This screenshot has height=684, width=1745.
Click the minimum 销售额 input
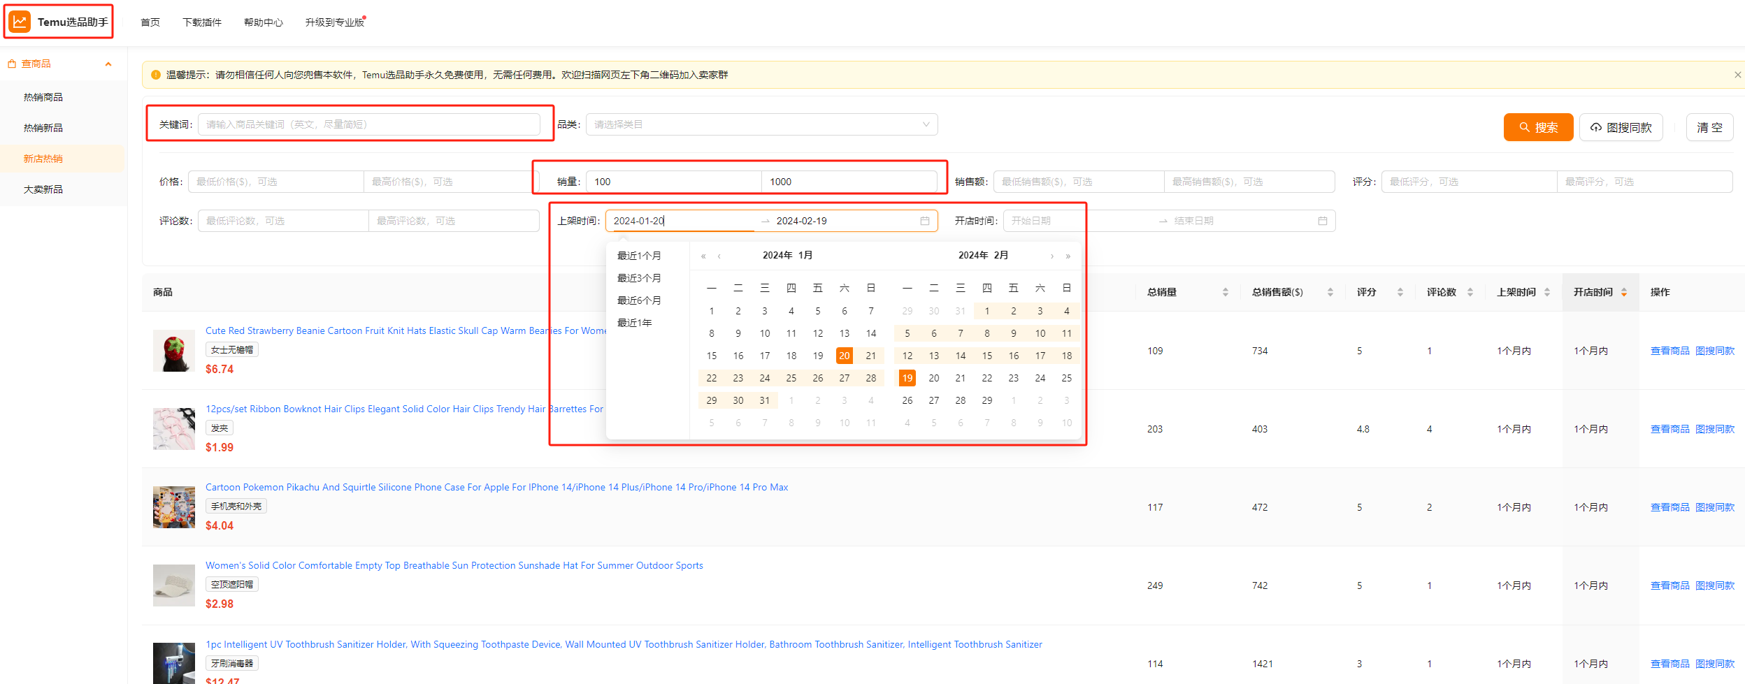tap(1079, 182)
